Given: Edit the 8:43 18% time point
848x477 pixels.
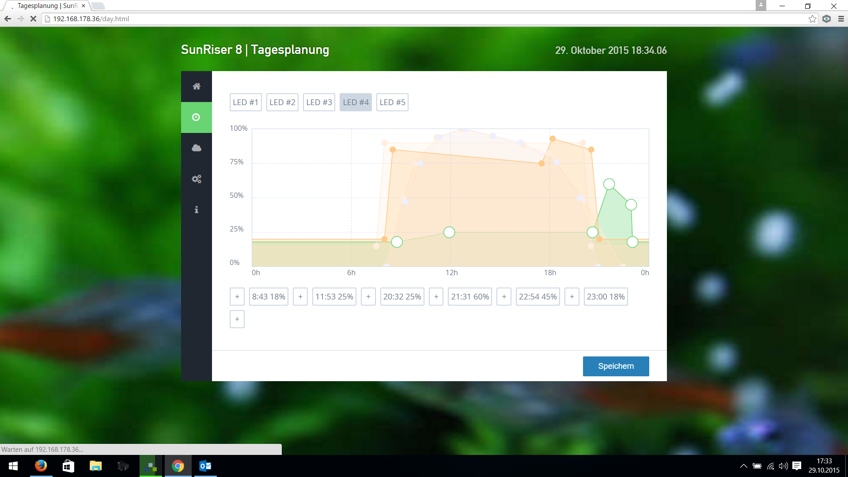Looking at the screenshot, I should (269, 297).
